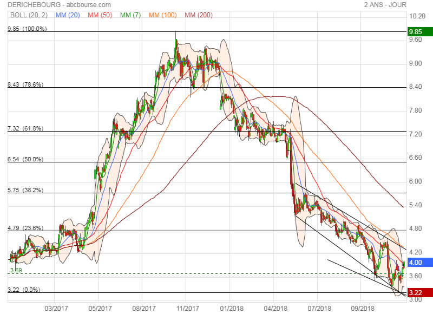Image resolution: width=433 pixels, height=314 pixels.
Task: Click the green '3.69' support level label
Action: [16, 270]
